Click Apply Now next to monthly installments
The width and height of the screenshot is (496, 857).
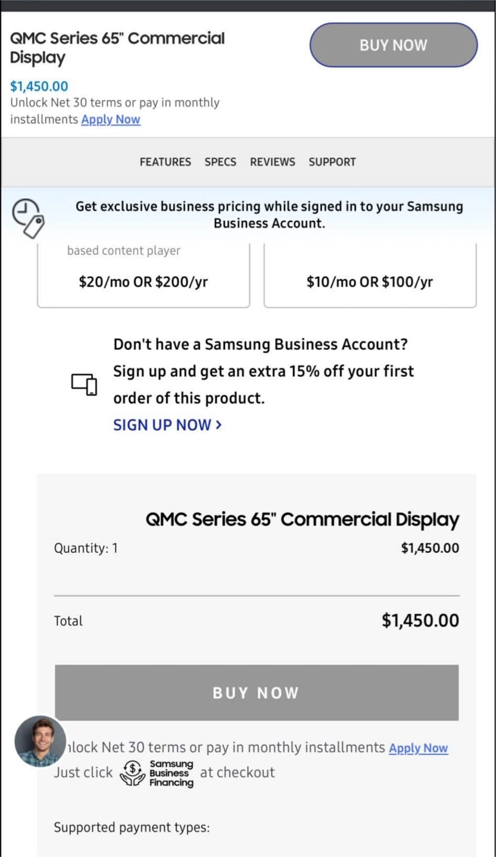[x=418, y=748]
